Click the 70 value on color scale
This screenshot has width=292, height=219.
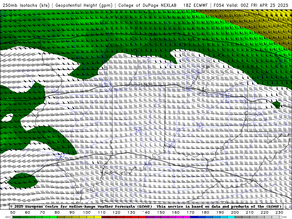tap(42, 212)
